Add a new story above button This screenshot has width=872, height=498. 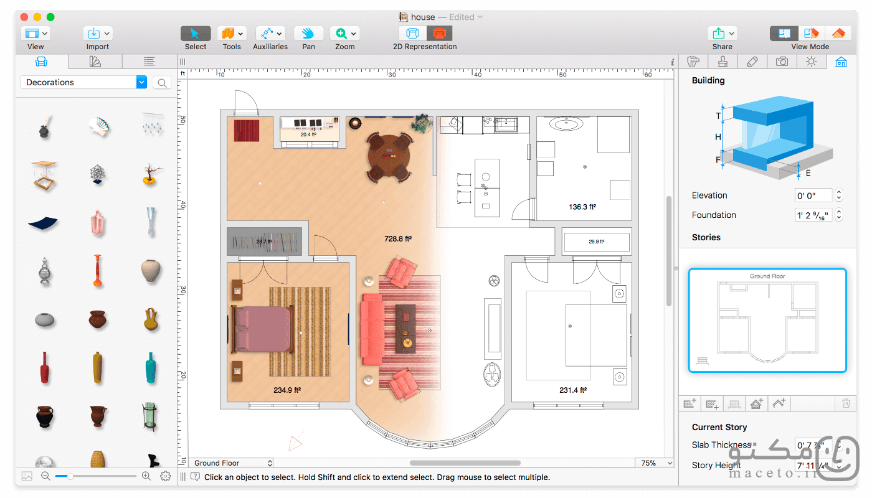tap(690, 403)
